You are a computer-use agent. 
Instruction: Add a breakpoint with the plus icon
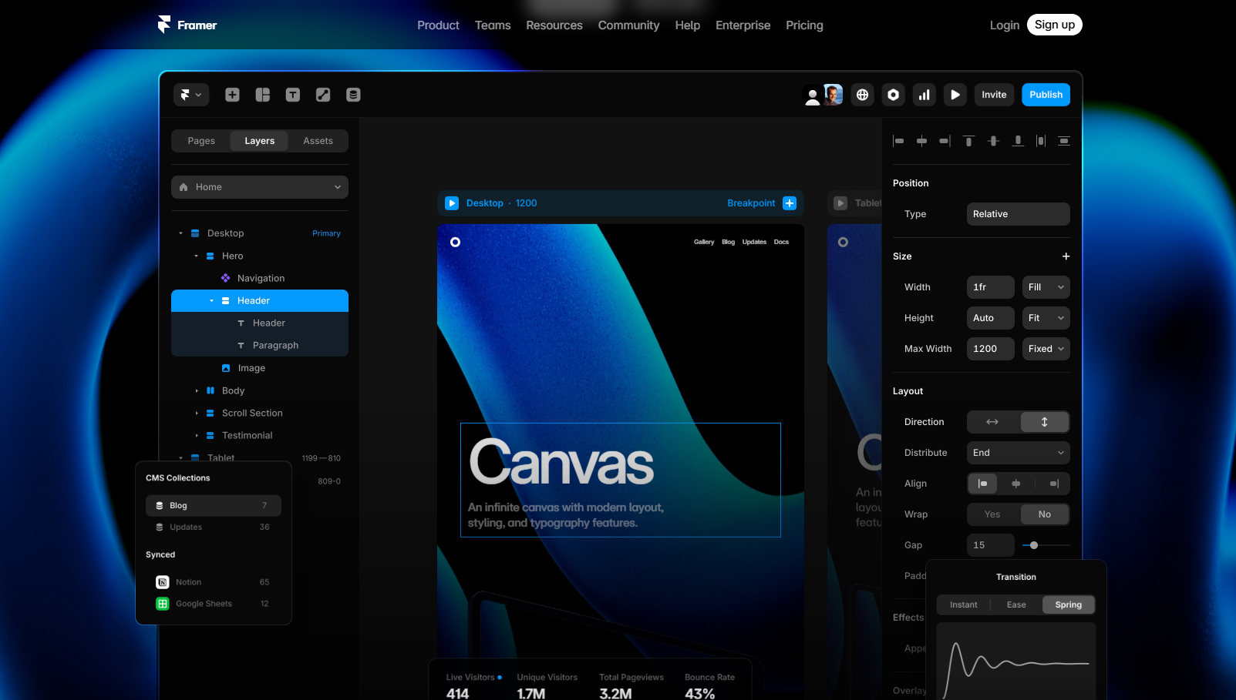coord(790,203)
